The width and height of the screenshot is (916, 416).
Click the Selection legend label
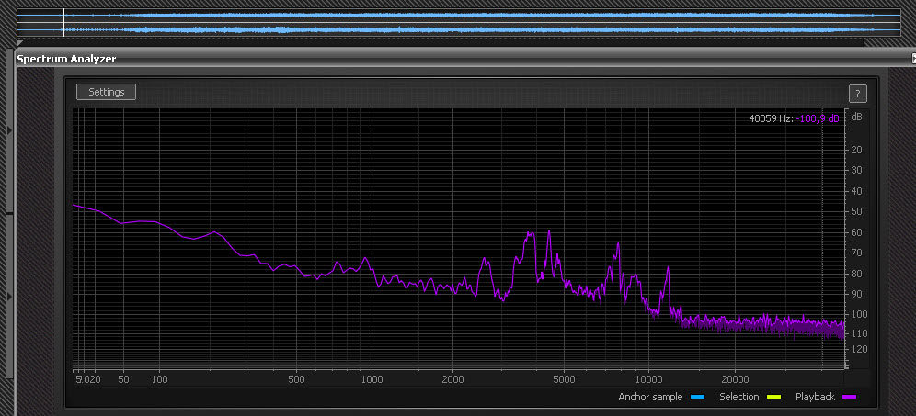point(739,398)
